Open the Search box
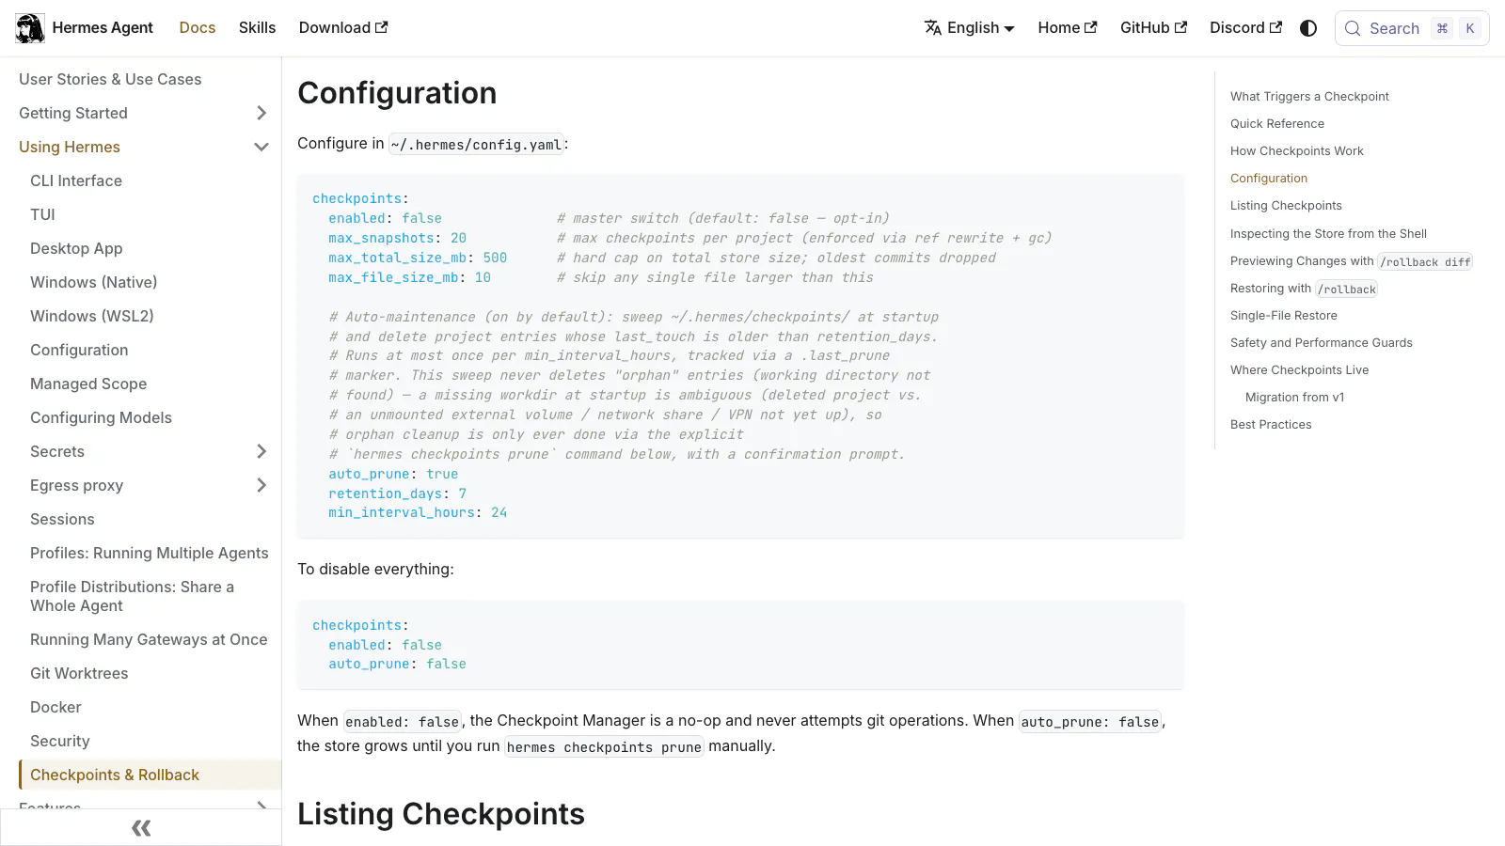This screenshot has height=846, width=1505. (1412, 28)
